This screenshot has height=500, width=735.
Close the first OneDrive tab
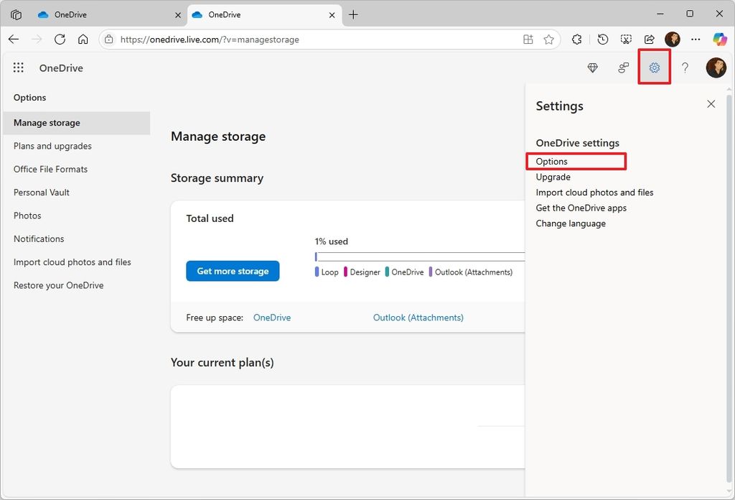pyautogui.click(x=178, y=15)
